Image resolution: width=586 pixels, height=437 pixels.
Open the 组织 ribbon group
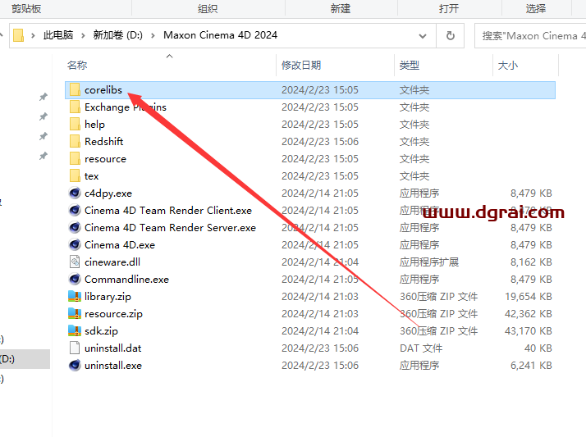click(x=208, y=8)
